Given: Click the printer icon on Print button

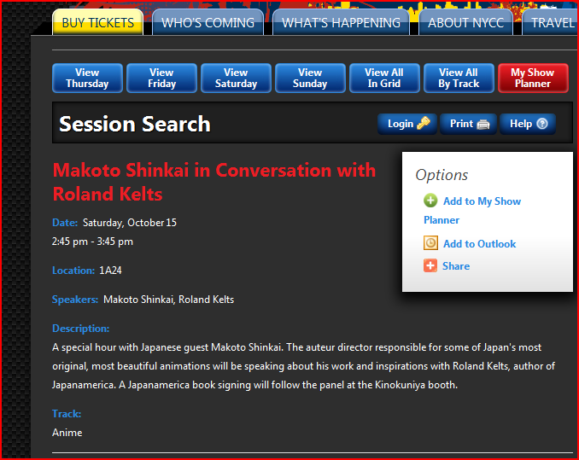Looking at the screenshot, I should click(x=483, y=124).
